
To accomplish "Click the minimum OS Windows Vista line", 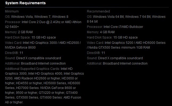I will click(x=37, y=17).
